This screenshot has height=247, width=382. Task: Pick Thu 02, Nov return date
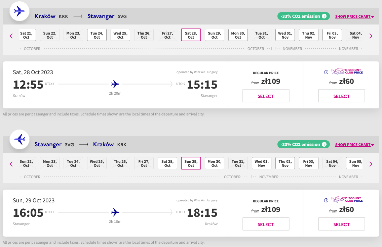tap(285, 163)
